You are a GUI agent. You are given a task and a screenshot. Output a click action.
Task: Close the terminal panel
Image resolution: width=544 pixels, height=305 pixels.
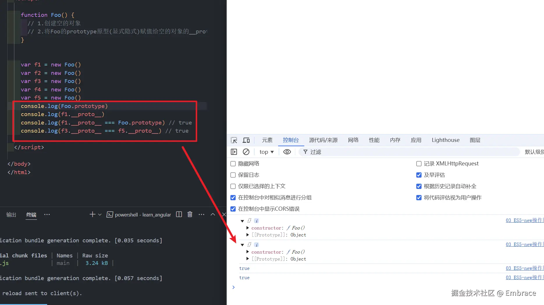[x=224, y=214]
